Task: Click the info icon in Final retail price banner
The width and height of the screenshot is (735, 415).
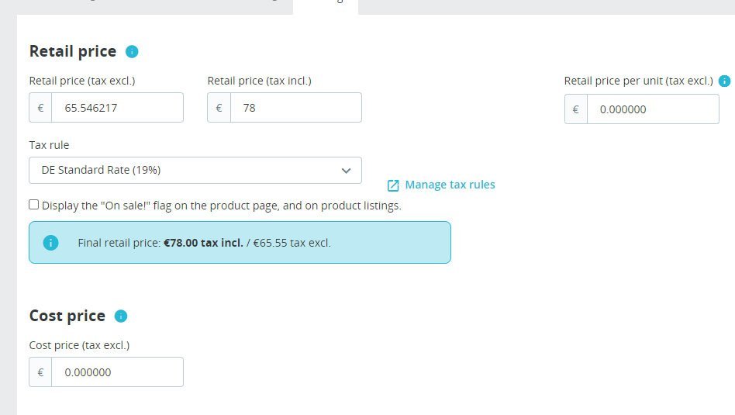Action: click(51, 243)
